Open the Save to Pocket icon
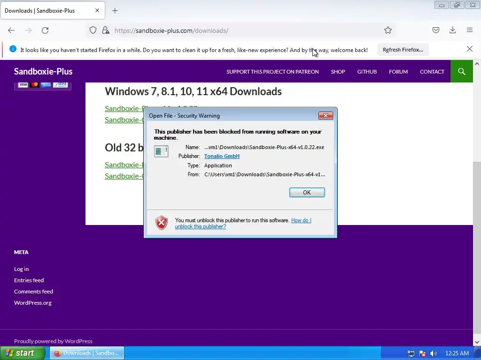 click(x=435, y=30)
